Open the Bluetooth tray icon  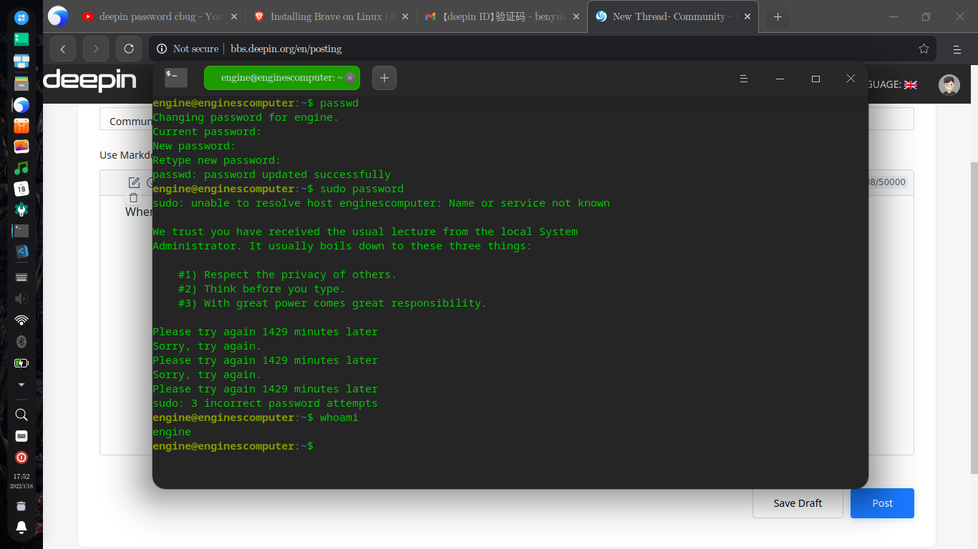click(21, 342)
